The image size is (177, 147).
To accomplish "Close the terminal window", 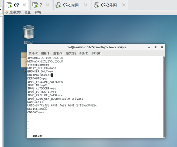I will pyautogui.click(x=162, y=47).
